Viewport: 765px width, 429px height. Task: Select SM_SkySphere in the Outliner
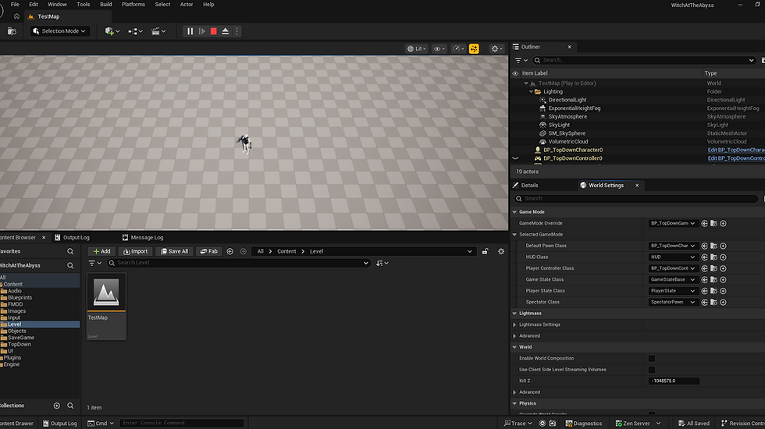tap(567, 133)
